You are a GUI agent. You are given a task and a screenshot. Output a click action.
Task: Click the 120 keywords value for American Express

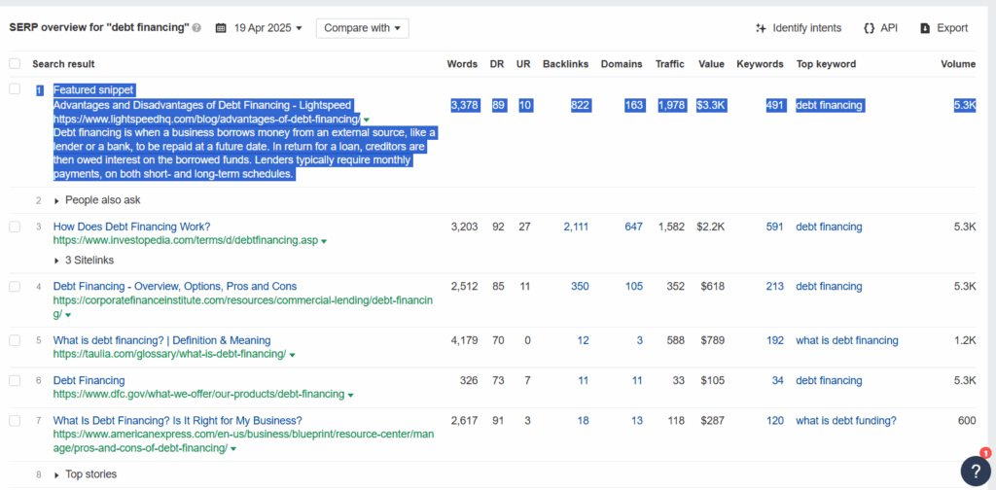[x=774, y=420]
